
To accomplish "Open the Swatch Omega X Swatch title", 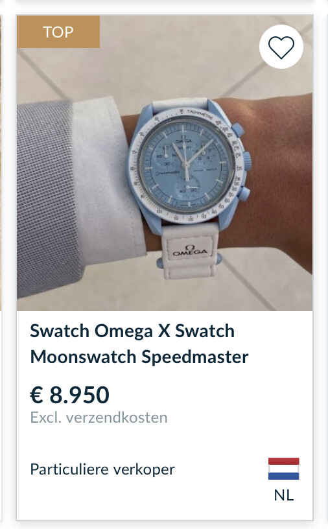I will [132, 331].
